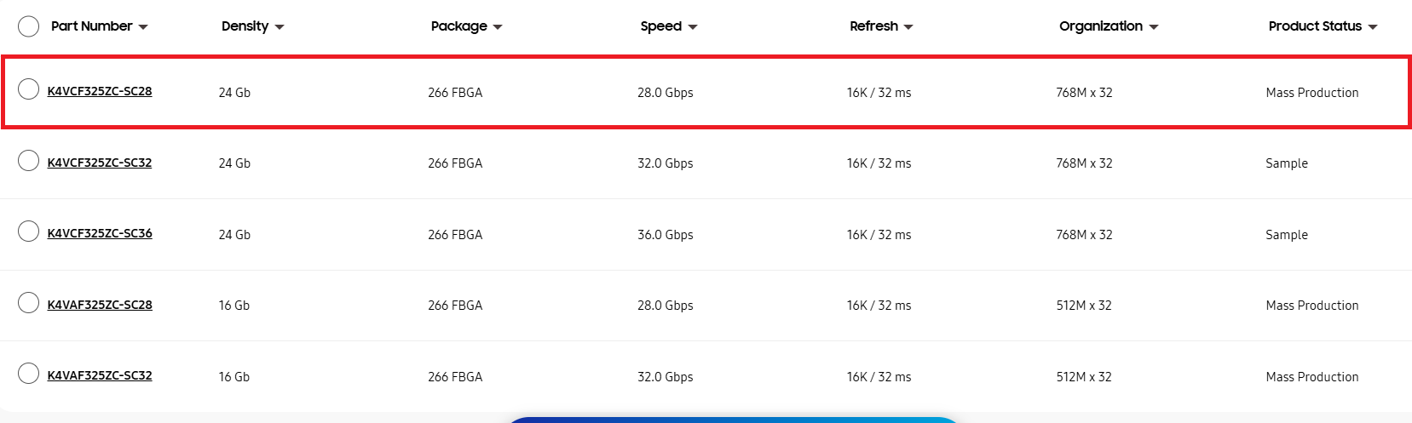Expand the Density column filter

252,26
